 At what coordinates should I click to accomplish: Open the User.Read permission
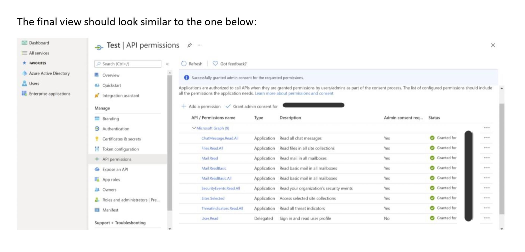209,218
